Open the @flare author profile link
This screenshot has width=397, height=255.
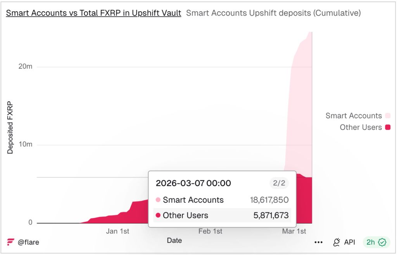coord(28,242)
